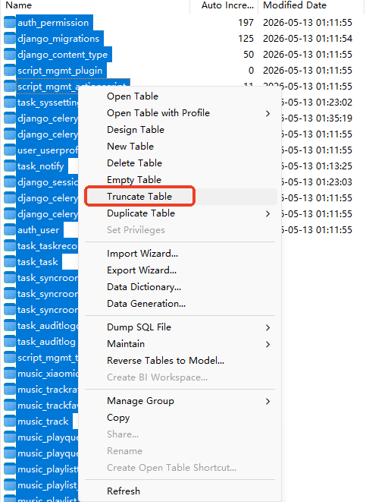Click the task_task table icon

10,262
